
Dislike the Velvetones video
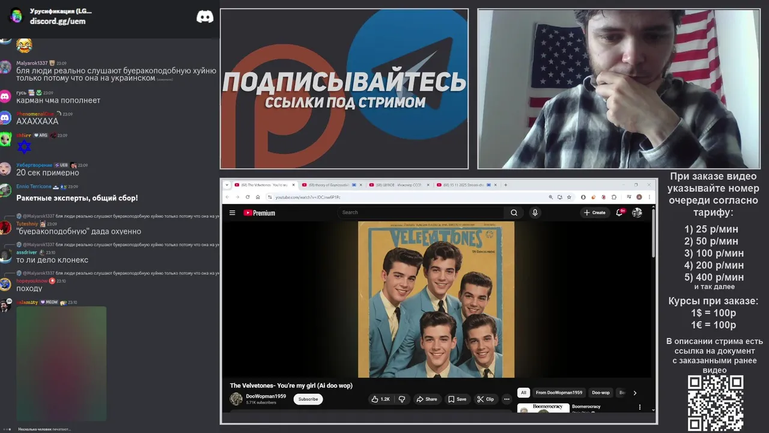402,399
